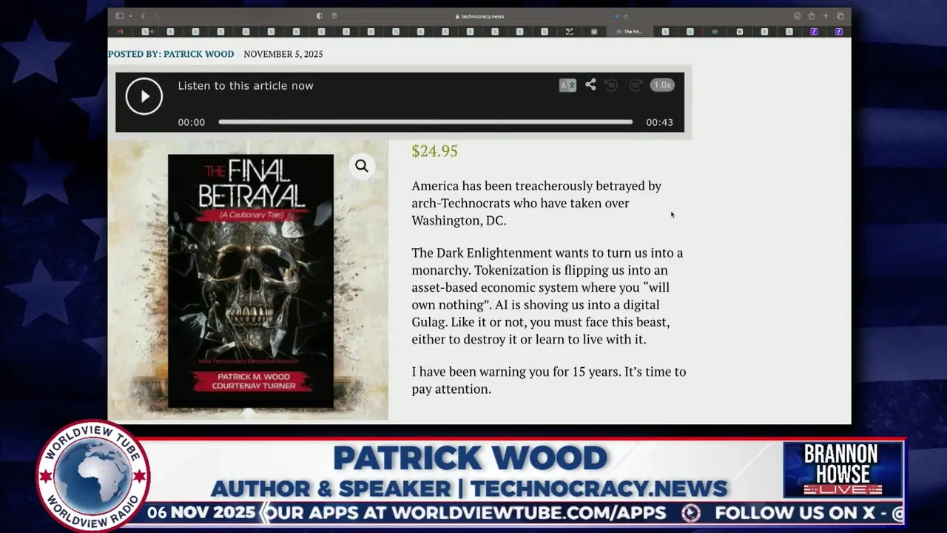Seek along the audio progress bar
This screenshot has height=533, width=947.
425,122
